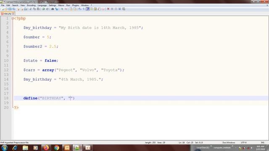Click the New file toolbar icon
The height and width of the screenshot is (151, 269).
2,9
